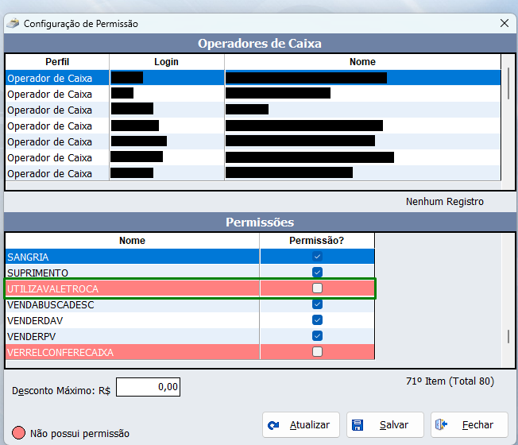The width and height of the screenshot is (518, 445).
Task: Click the Desconto Máximo input field
Action: point(149,387)
